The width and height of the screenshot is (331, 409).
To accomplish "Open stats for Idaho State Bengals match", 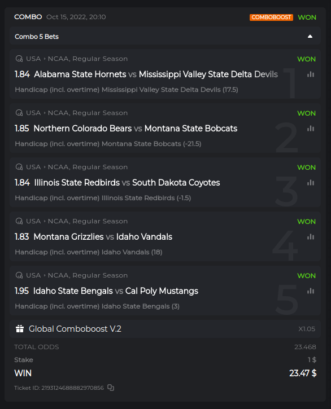I will pos(311,291).
